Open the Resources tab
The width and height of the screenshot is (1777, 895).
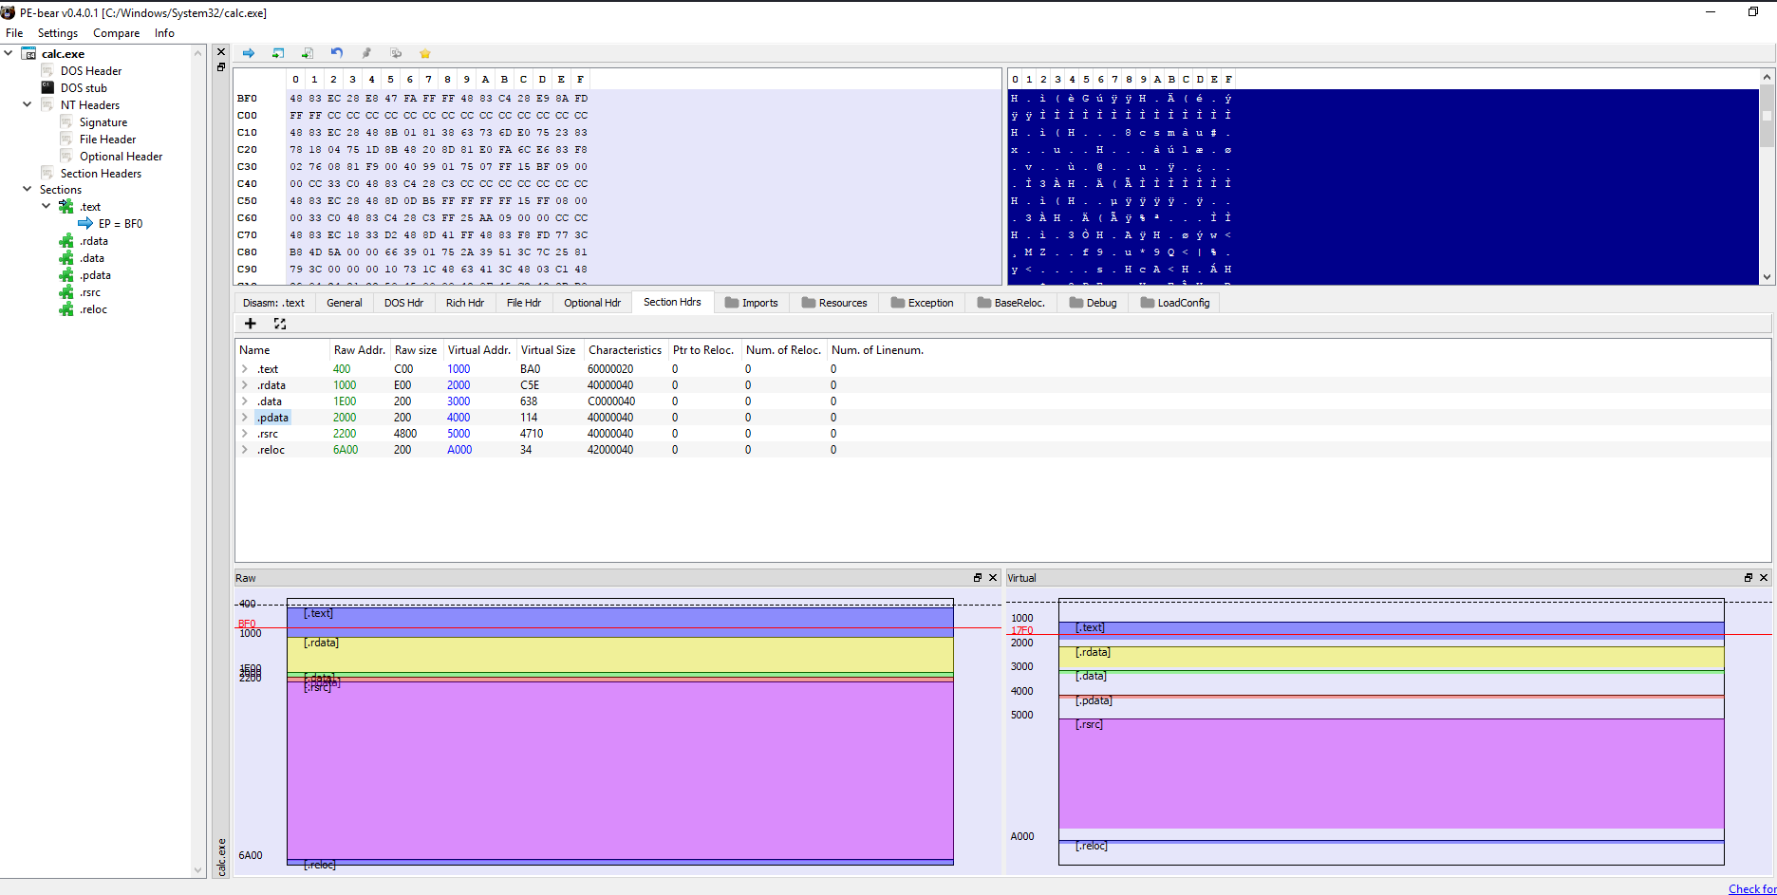834,303
